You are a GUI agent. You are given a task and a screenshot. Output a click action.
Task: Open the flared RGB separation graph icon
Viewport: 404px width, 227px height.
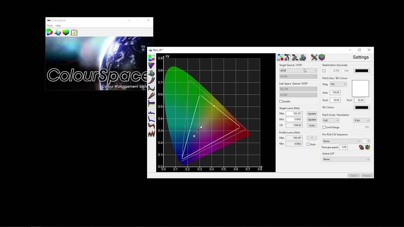pos(151,103)
